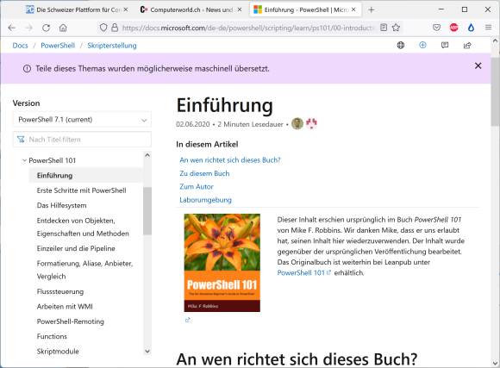Switch to the Computerworld.ch tab
This screenshot has width=500, height=368.
click(x=191, y=9)
